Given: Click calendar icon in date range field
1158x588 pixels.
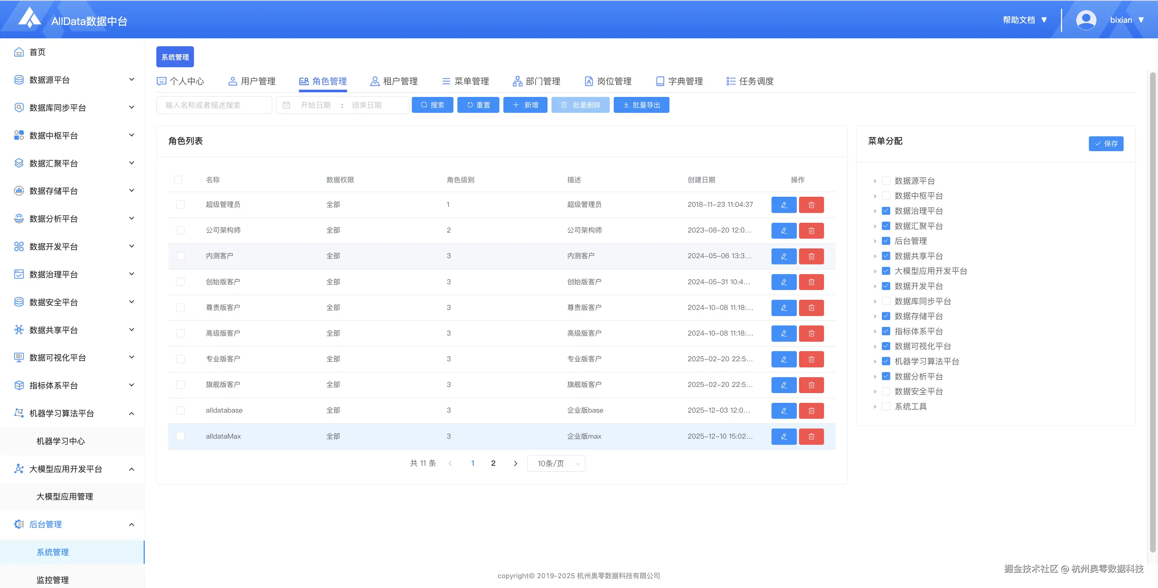Looking at the screenshot, I should click(286, 105).
